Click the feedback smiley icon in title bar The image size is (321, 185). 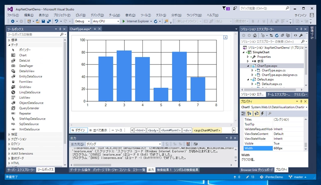pos(235,8)
